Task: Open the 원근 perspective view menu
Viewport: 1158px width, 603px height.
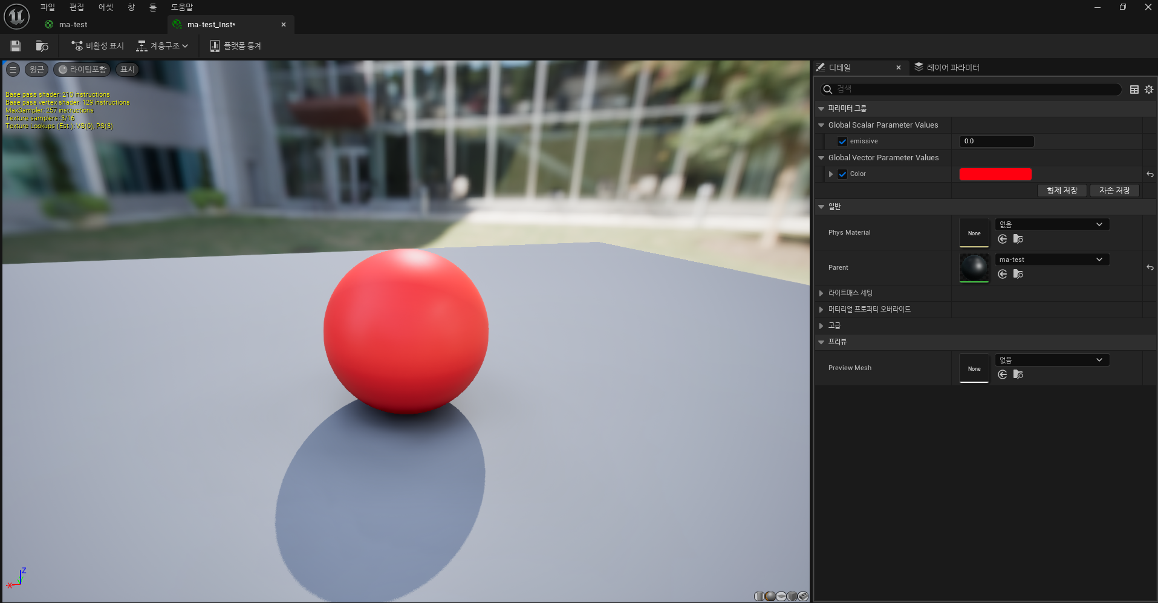Action: pos(36,70)
